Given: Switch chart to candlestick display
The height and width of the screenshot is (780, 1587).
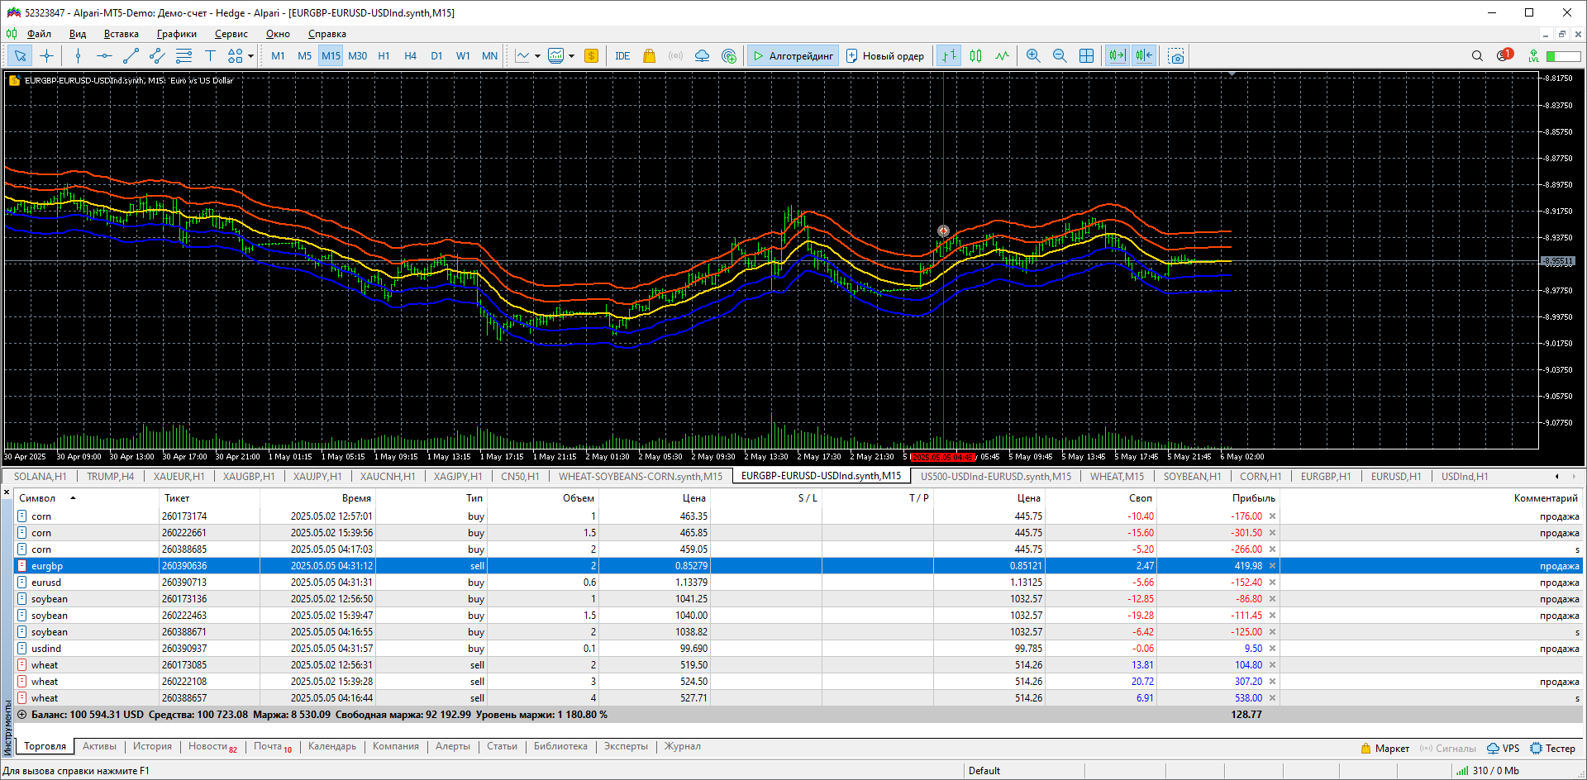Looking at the screenshot, I should click(976, 56).
